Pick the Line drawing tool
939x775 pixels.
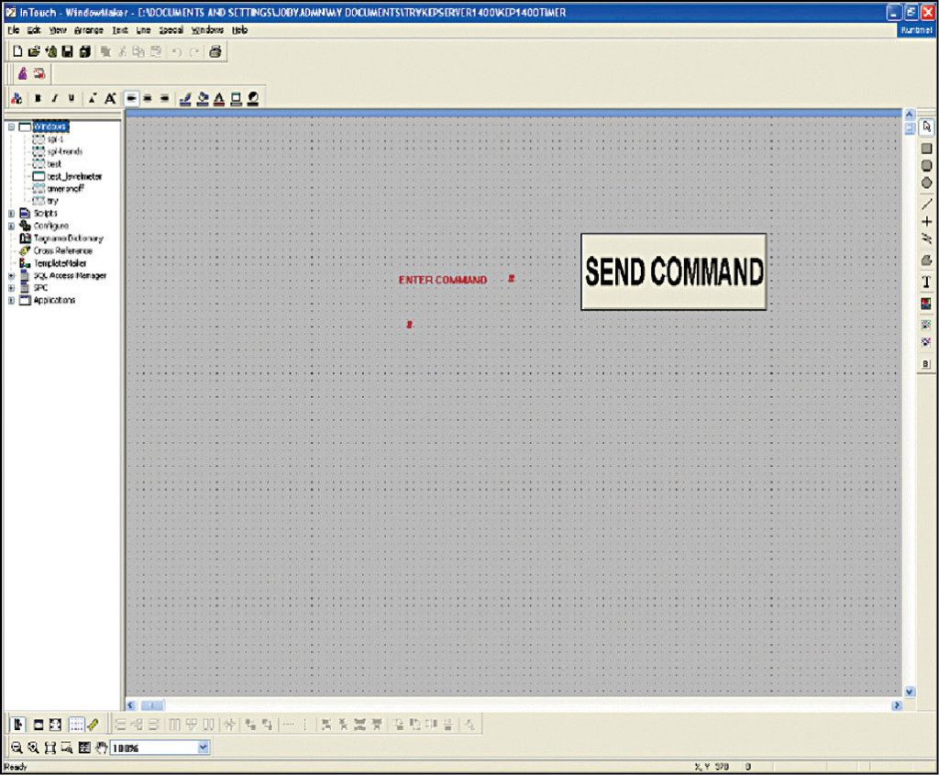926,204
